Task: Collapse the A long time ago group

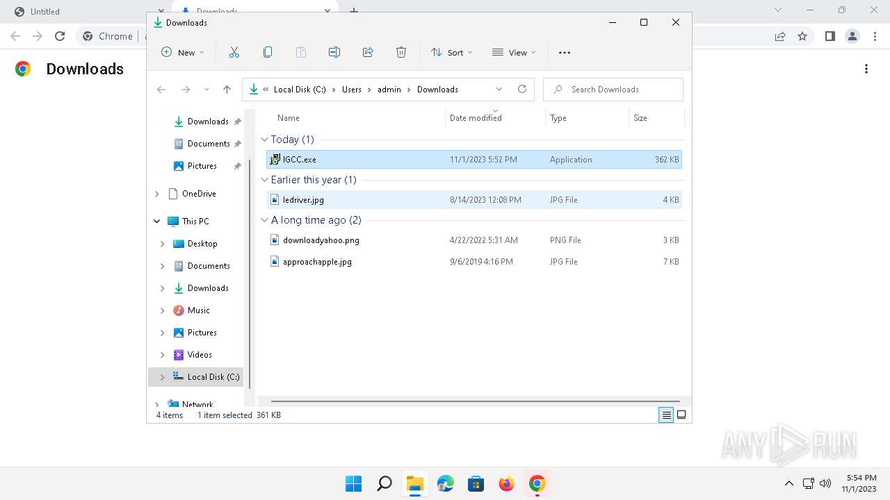Action: [264, 220]
